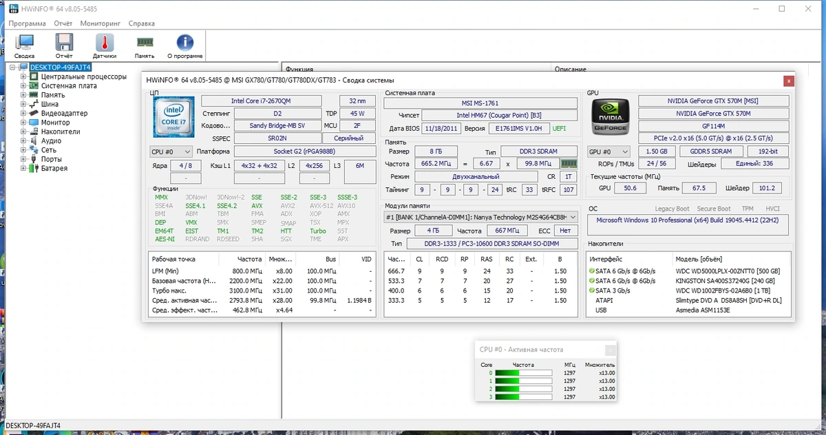The height and width of the screenshot is (435, 826).
Task: Click the network icon of Сеть tree node
Action: click(34, 149)
